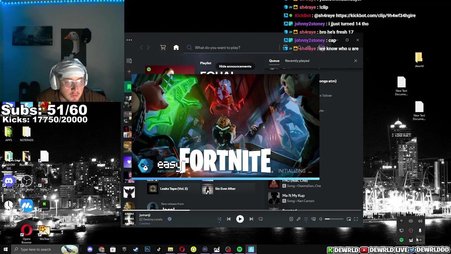The height and width of the screenshot is (254, 451).
Task: Open the Windows Start menu
Action: pos(5,249)
